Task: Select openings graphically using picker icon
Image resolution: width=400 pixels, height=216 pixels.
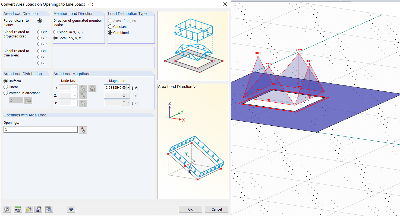Action: [x=83, y=130]
